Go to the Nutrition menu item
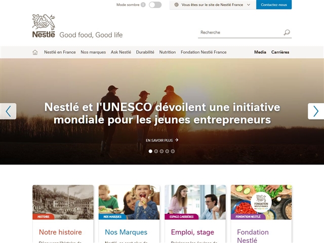 (x=168, y=52)
